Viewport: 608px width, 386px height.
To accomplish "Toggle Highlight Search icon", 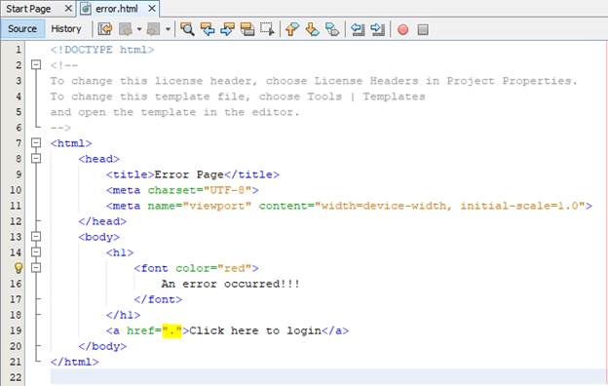I will 247,29.
